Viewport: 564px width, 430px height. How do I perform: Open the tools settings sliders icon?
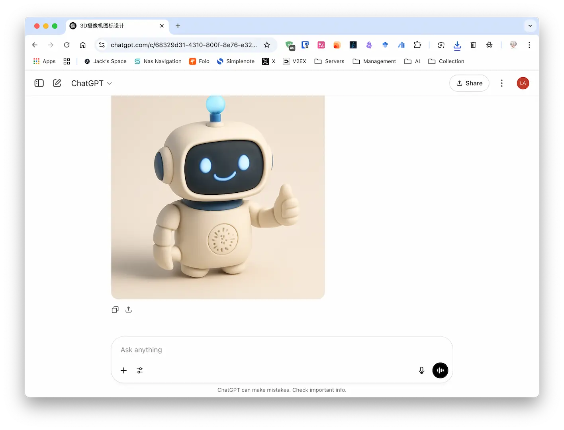(x=140, y=370)
